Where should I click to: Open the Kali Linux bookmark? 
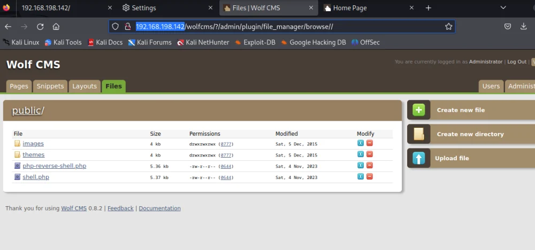pyautogui.click(x=21, y=42)
